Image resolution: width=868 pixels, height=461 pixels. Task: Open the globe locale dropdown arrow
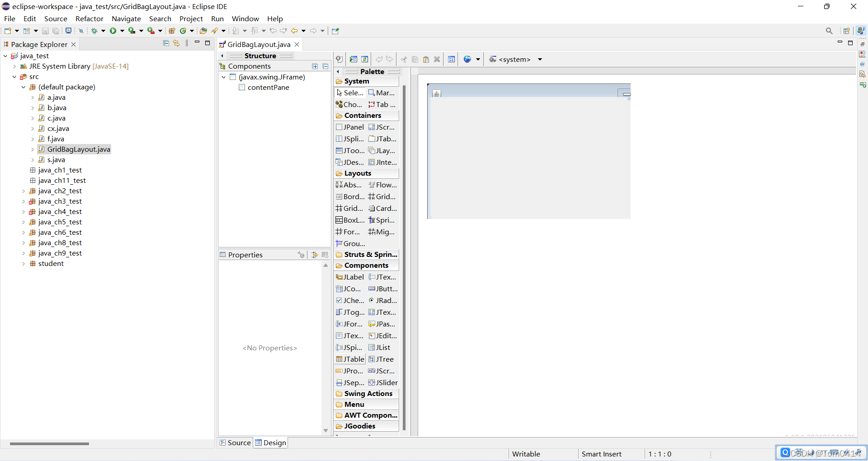pos(478,59)
